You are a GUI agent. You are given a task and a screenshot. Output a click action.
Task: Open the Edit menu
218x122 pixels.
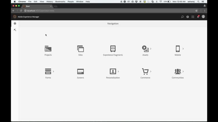click(x=35, y=1)
